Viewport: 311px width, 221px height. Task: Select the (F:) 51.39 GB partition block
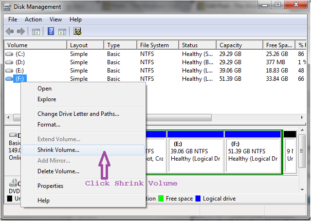(253, 152)
